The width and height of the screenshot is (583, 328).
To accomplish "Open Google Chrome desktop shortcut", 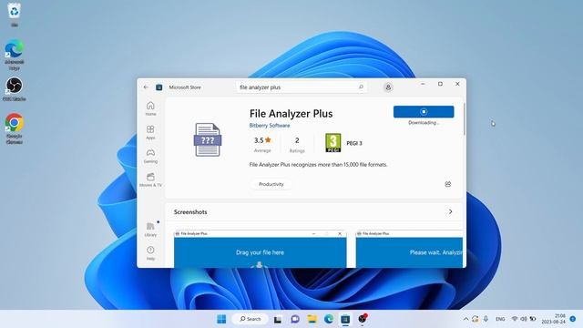I will click(15, 128).
